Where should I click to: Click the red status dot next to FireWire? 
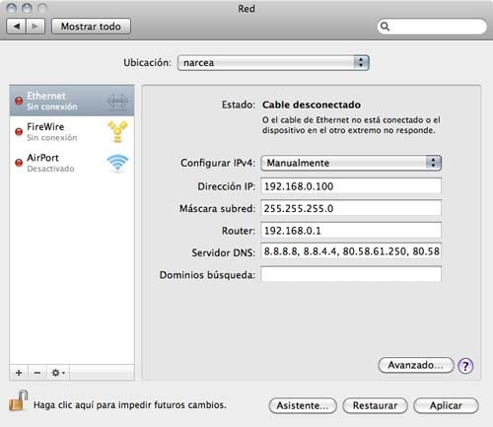click(19, 131)
